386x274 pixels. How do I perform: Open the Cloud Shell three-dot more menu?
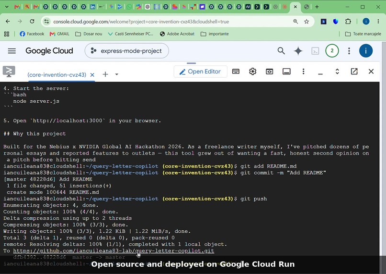[303, 71]
